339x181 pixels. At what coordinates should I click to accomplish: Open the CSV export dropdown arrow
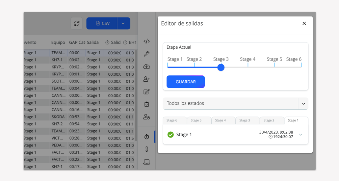(x=123, y=23)
